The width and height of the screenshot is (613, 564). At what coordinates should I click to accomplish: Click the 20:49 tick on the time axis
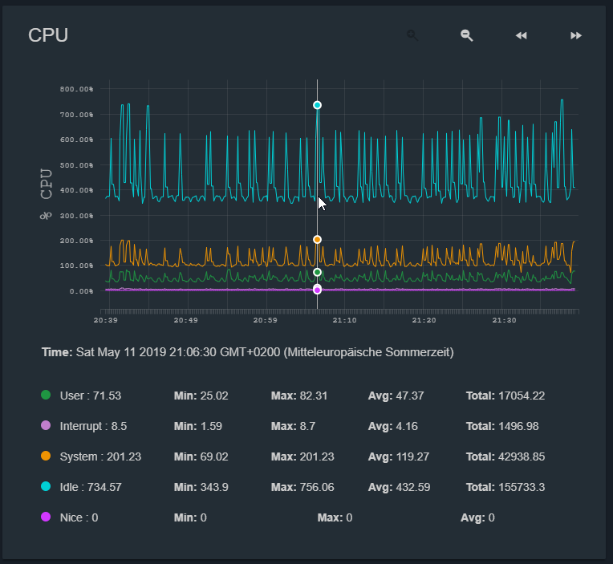point(185,320)
